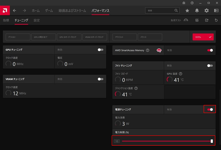Open settings gear icon

[x=207, y=11]
